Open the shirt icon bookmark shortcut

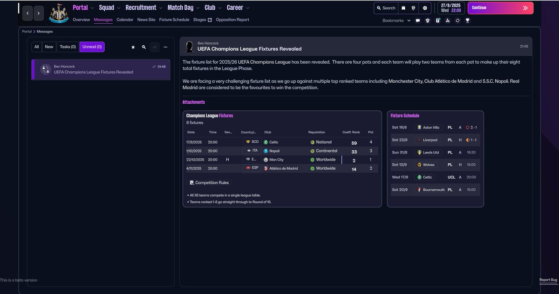click(428, 20)
